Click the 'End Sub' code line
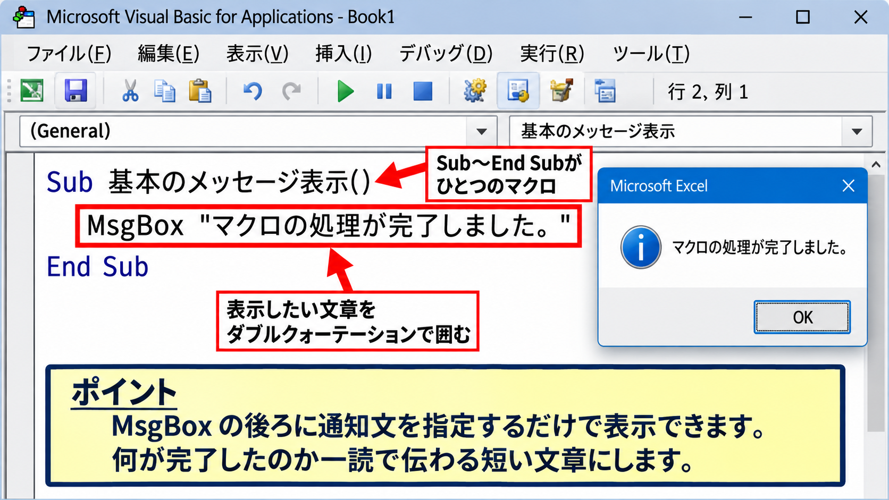 pyautogui.click(x=97, y=267)
